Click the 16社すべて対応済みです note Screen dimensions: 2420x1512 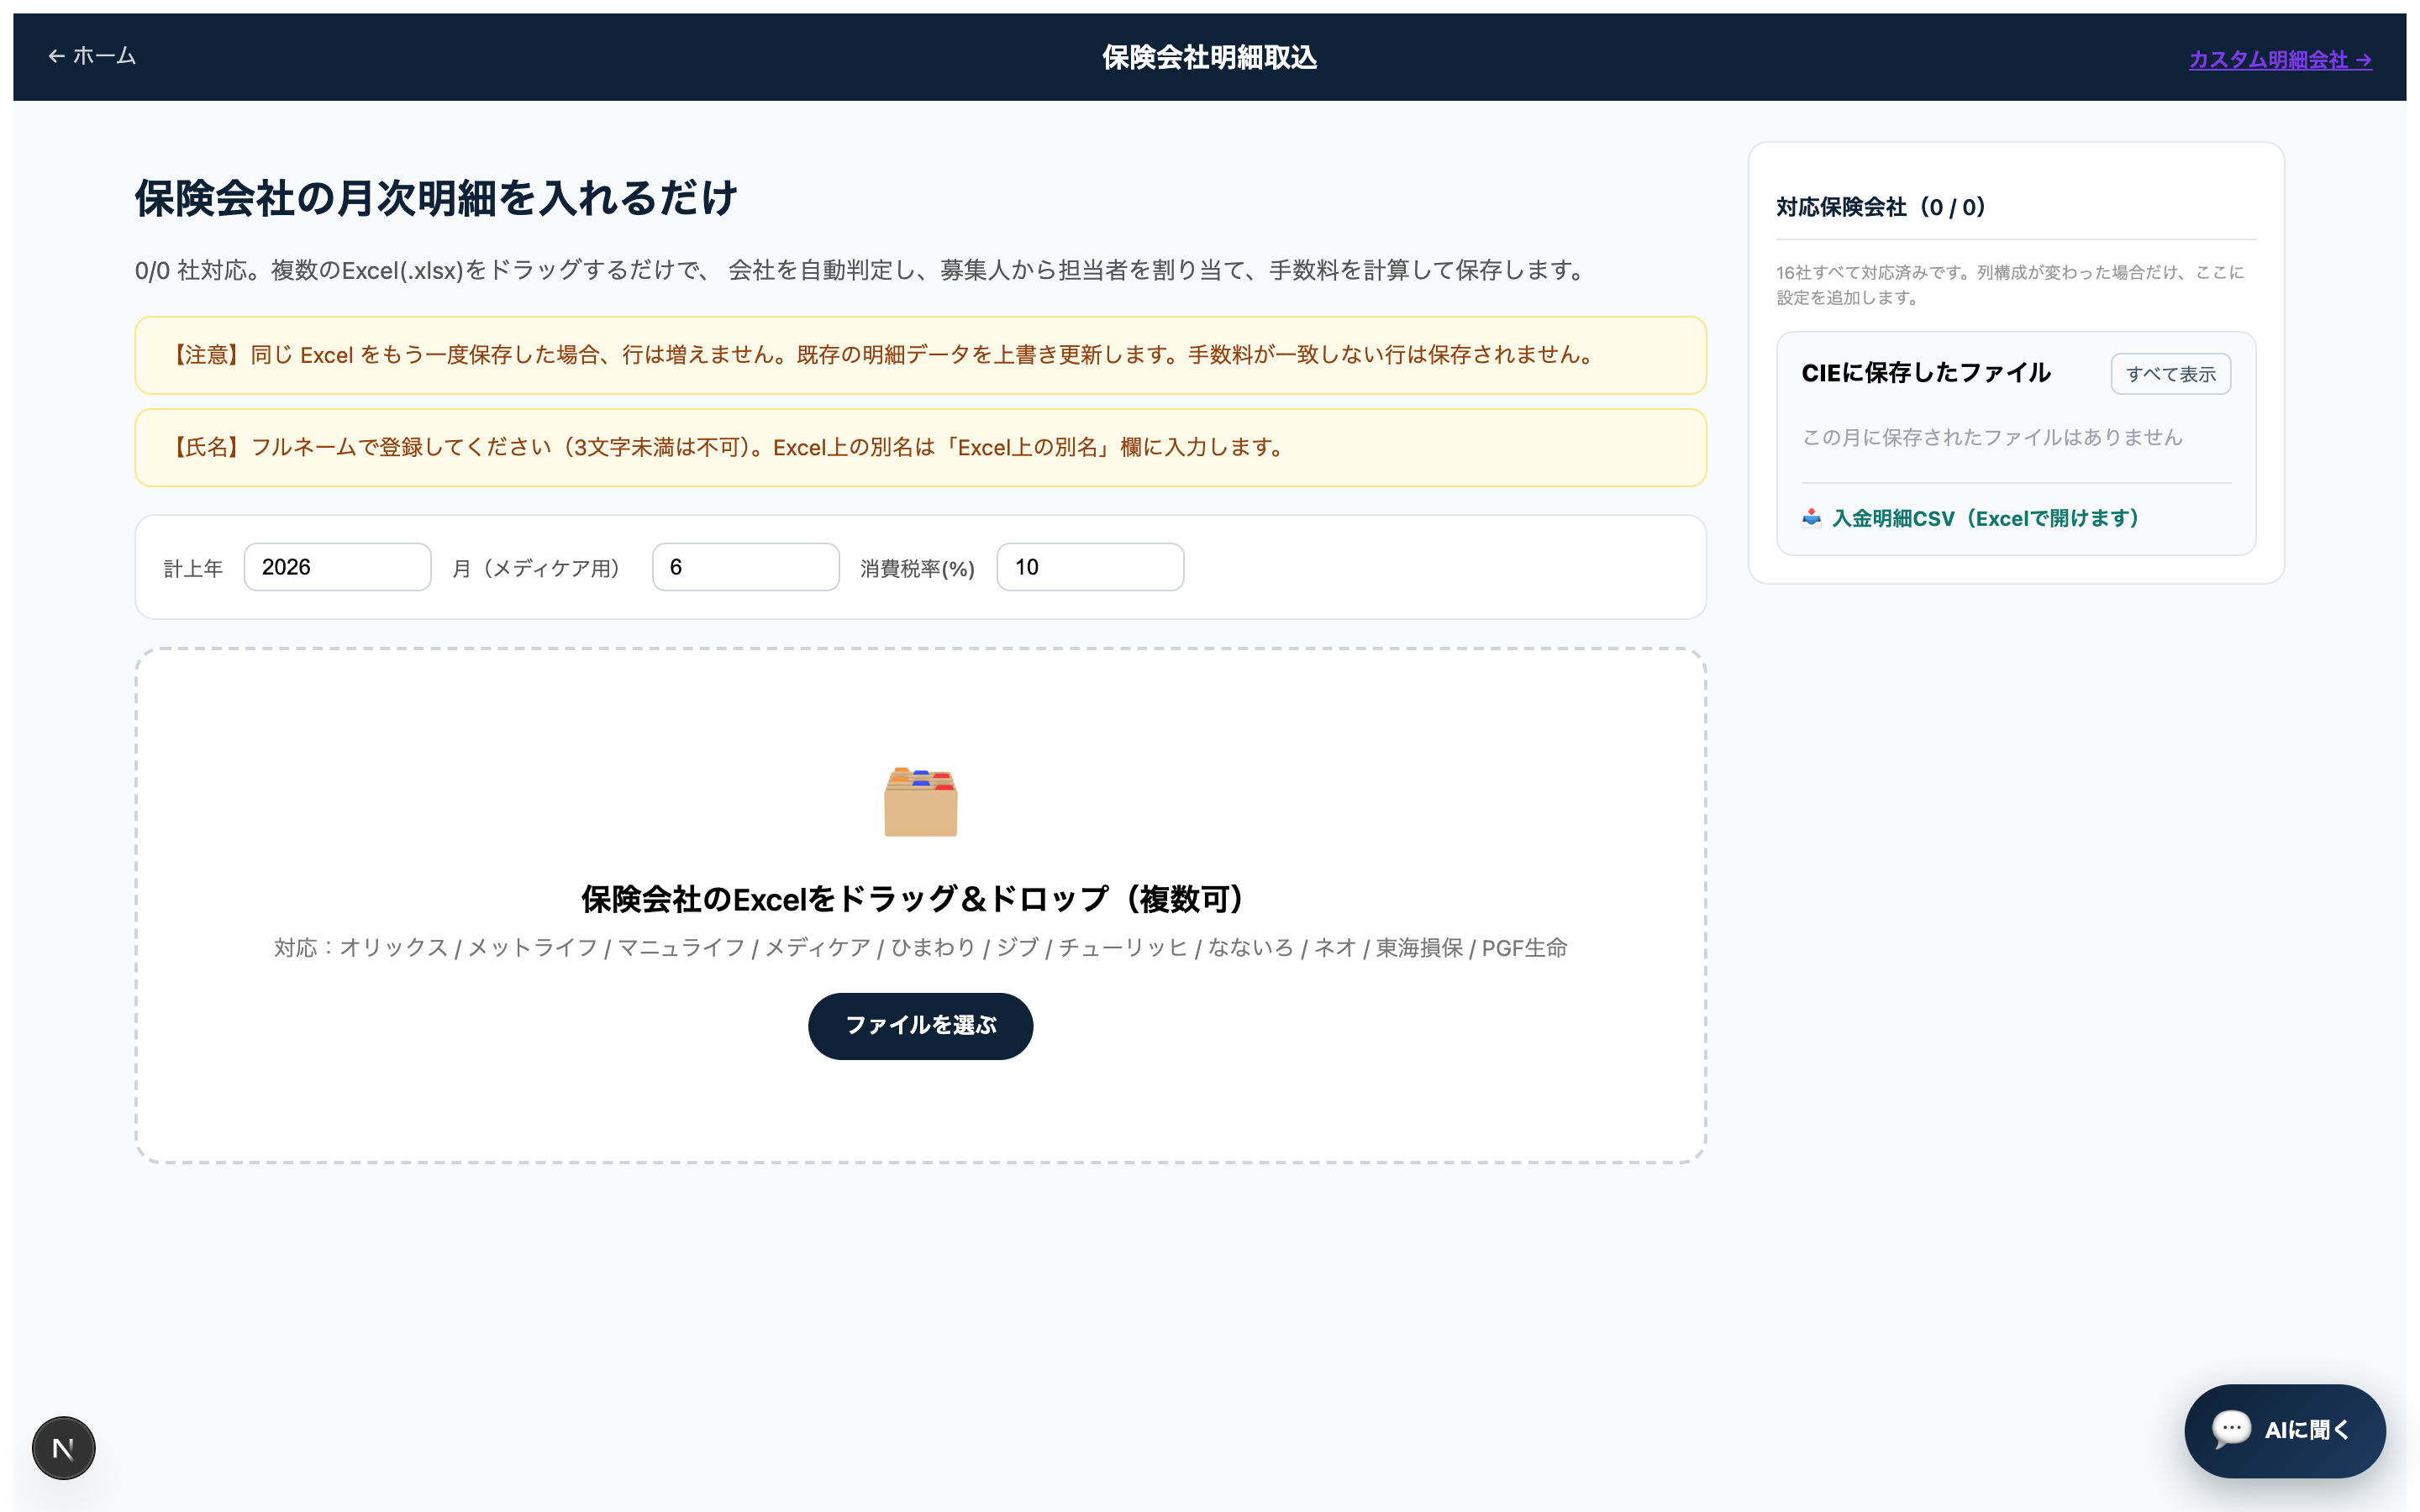2010,284
